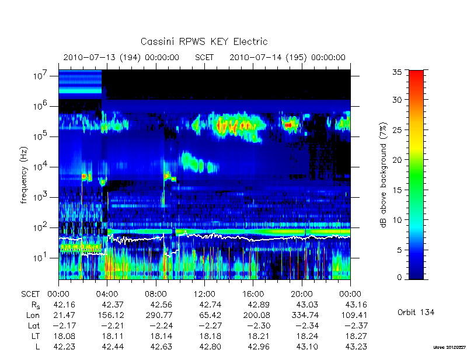Click the Rs value '43.16'

356,304
